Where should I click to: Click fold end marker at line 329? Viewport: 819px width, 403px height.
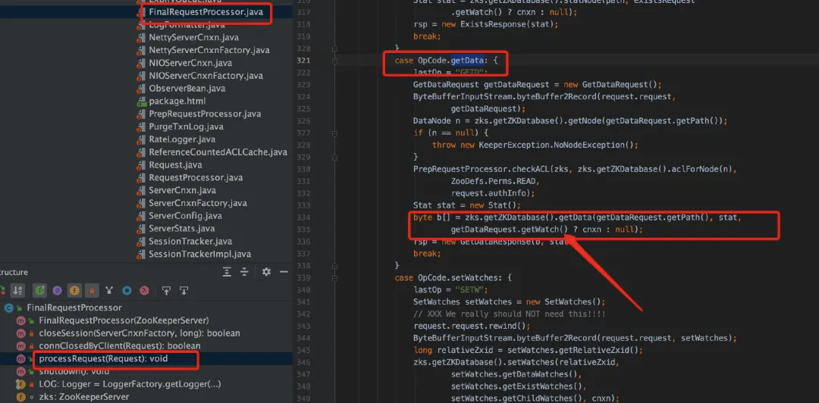click(x=334, y=157)
